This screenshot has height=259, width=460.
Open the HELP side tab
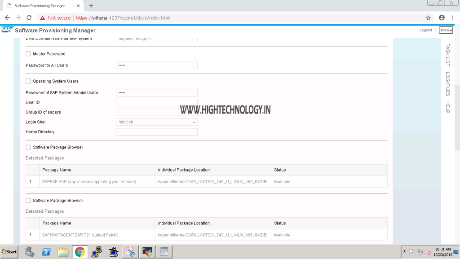point(448,107)
